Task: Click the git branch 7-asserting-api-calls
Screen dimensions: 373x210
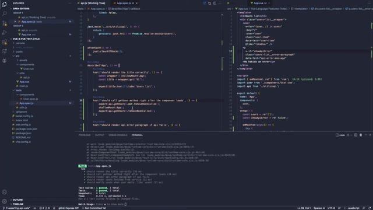Action: [x=17, y=208]
